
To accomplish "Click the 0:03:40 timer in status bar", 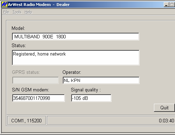I will [x=166, y=121].
